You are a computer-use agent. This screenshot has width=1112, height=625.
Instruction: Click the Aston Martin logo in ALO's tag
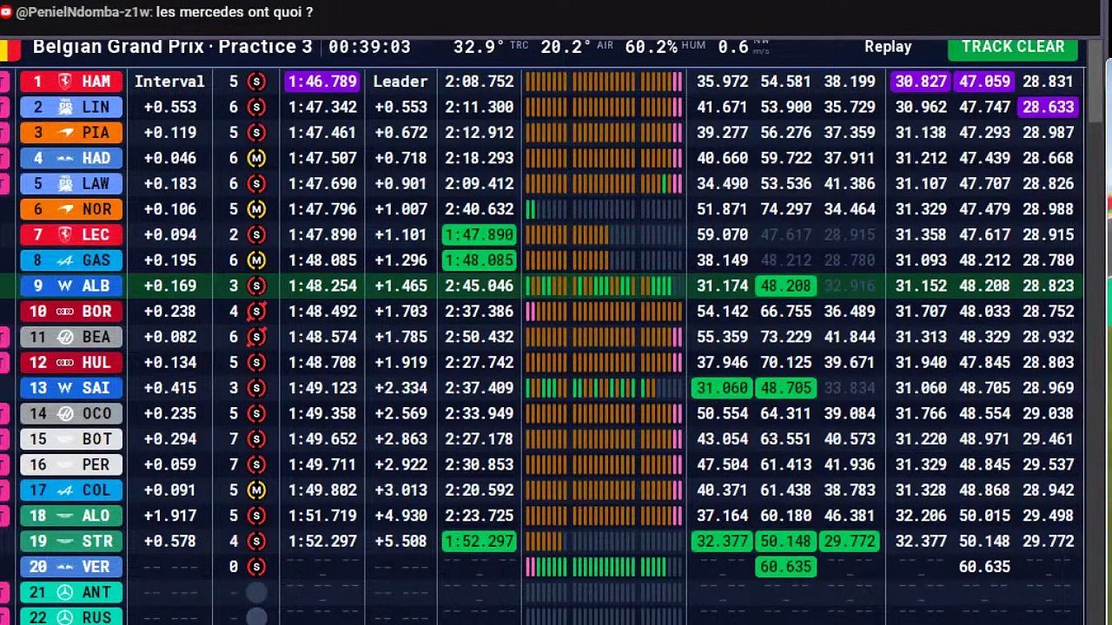(x=64, y=516)
